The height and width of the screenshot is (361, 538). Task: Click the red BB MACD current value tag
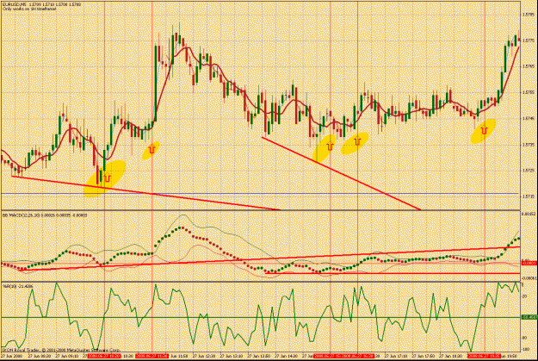[x=529, y=263]
